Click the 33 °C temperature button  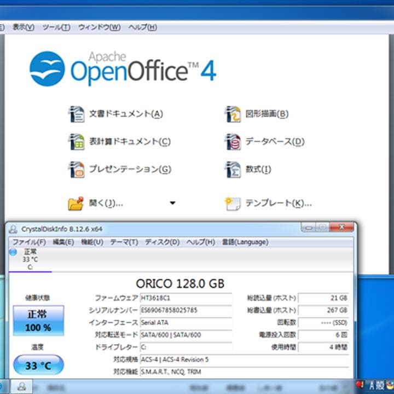[x=38, y=365]
